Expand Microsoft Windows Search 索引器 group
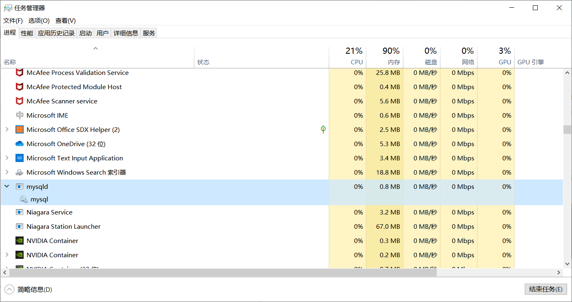The width and height of the screenshot is (572, 302). point(7,173)
